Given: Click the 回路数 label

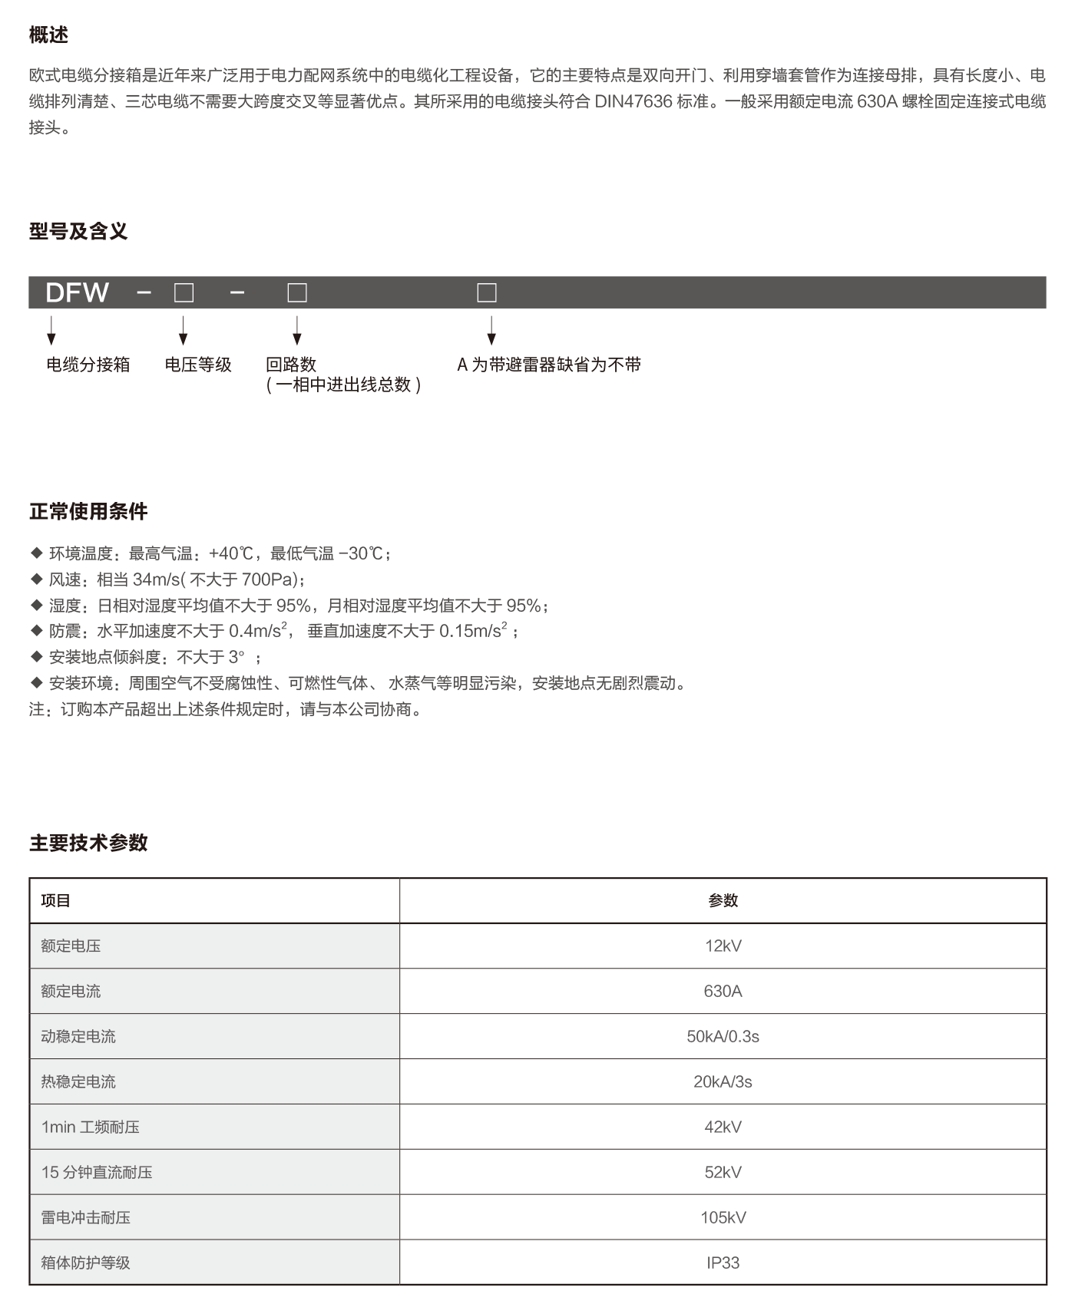Looking at the screenshot, I should click(x=291, y=365).
